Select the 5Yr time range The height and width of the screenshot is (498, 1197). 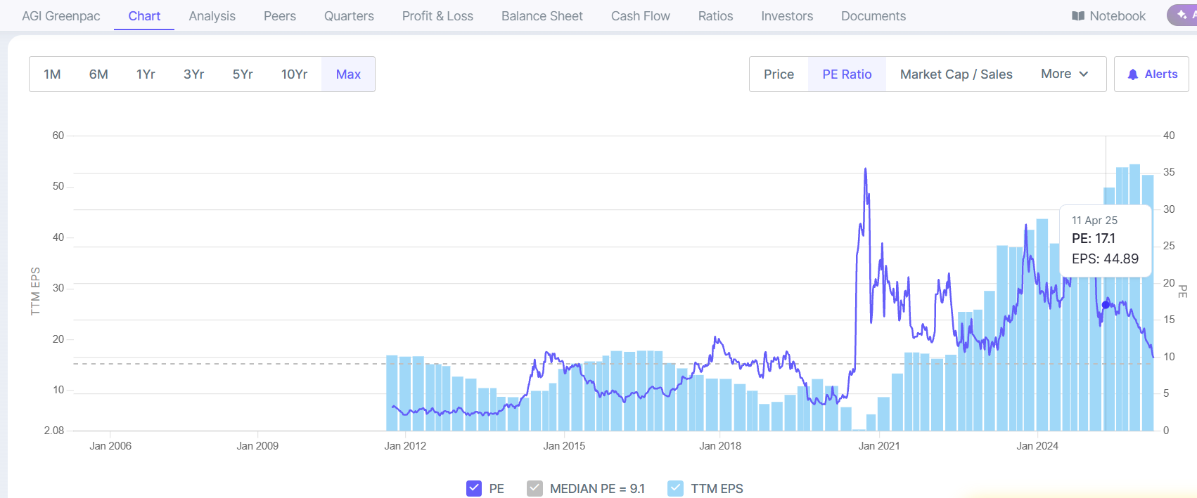(243, 74)
